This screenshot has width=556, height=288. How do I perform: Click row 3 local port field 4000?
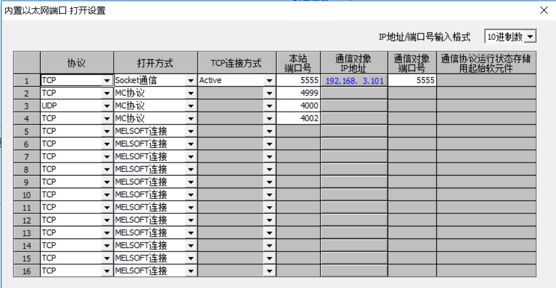(x=298, y=106)
